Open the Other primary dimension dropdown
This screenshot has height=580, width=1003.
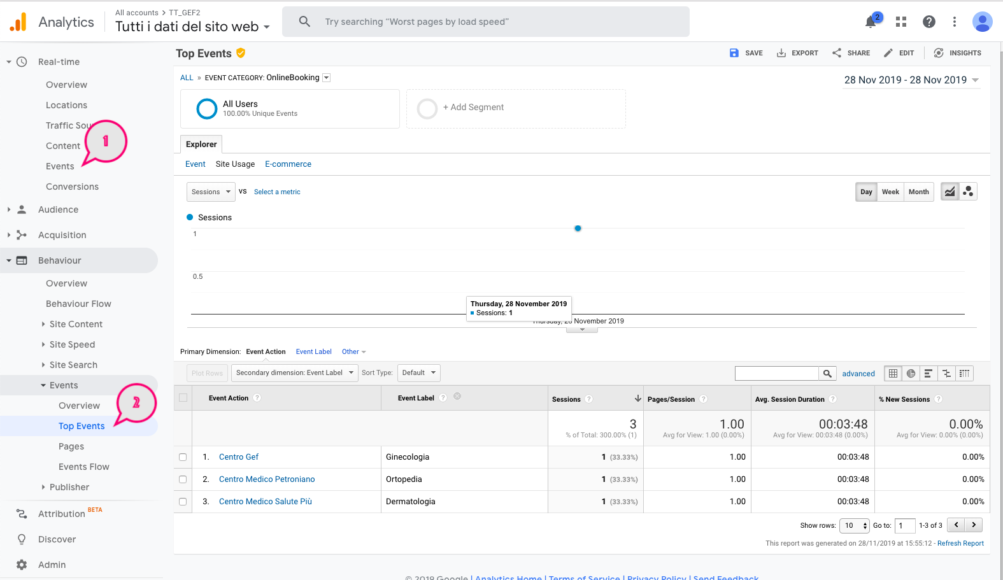[353, 351]
